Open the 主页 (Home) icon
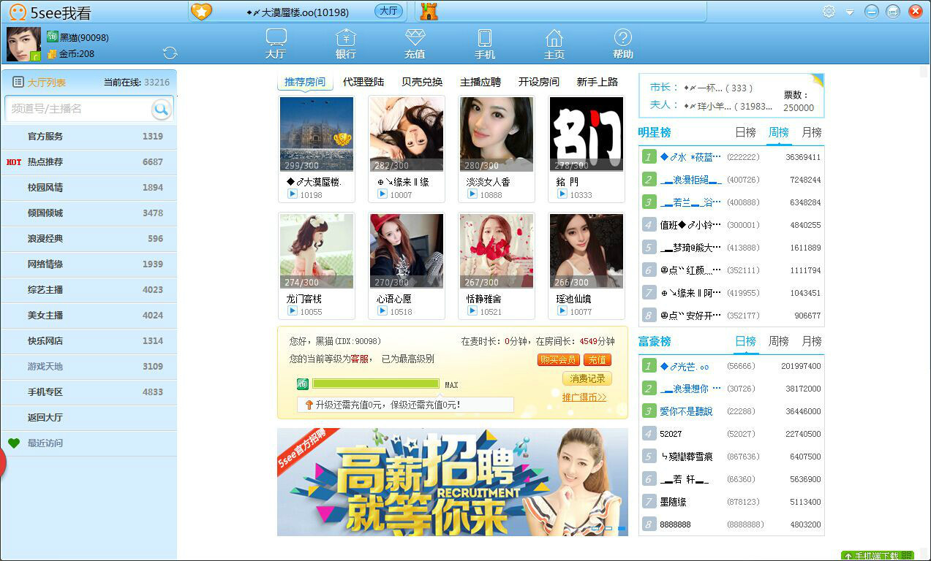The width and height of the screenshot is (931, 561). point(554,44)
